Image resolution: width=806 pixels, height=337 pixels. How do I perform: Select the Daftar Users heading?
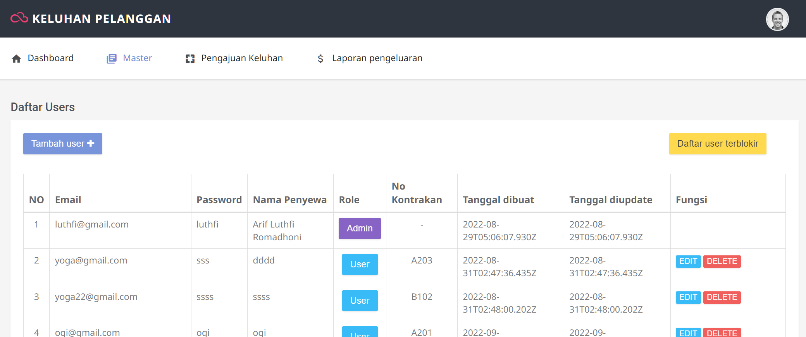click(x=43, y=107)
